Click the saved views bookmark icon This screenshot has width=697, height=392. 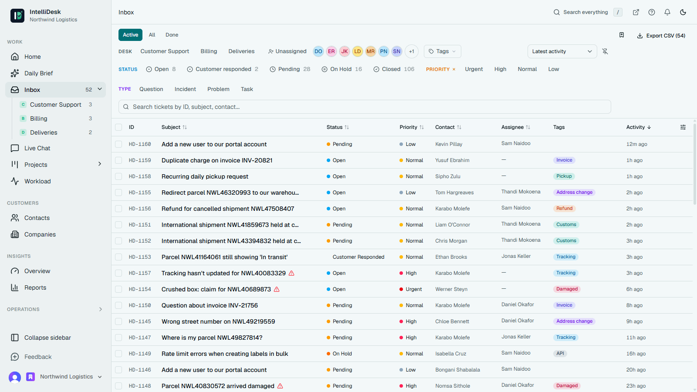[x=622, y=35]
